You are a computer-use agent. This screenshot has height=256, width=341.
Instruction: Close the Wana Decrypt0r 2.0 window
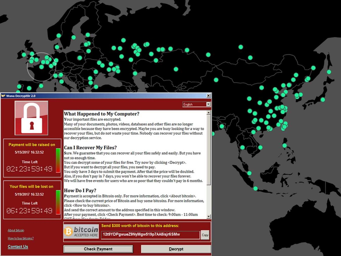click(208, 96)
